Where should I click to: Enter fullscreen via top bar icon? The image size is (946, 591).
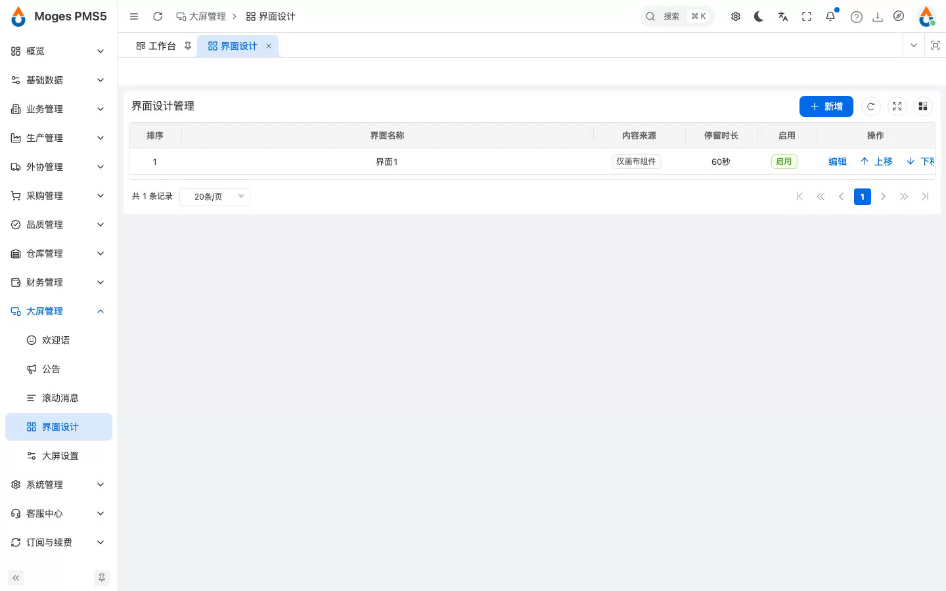pos(807,16)
